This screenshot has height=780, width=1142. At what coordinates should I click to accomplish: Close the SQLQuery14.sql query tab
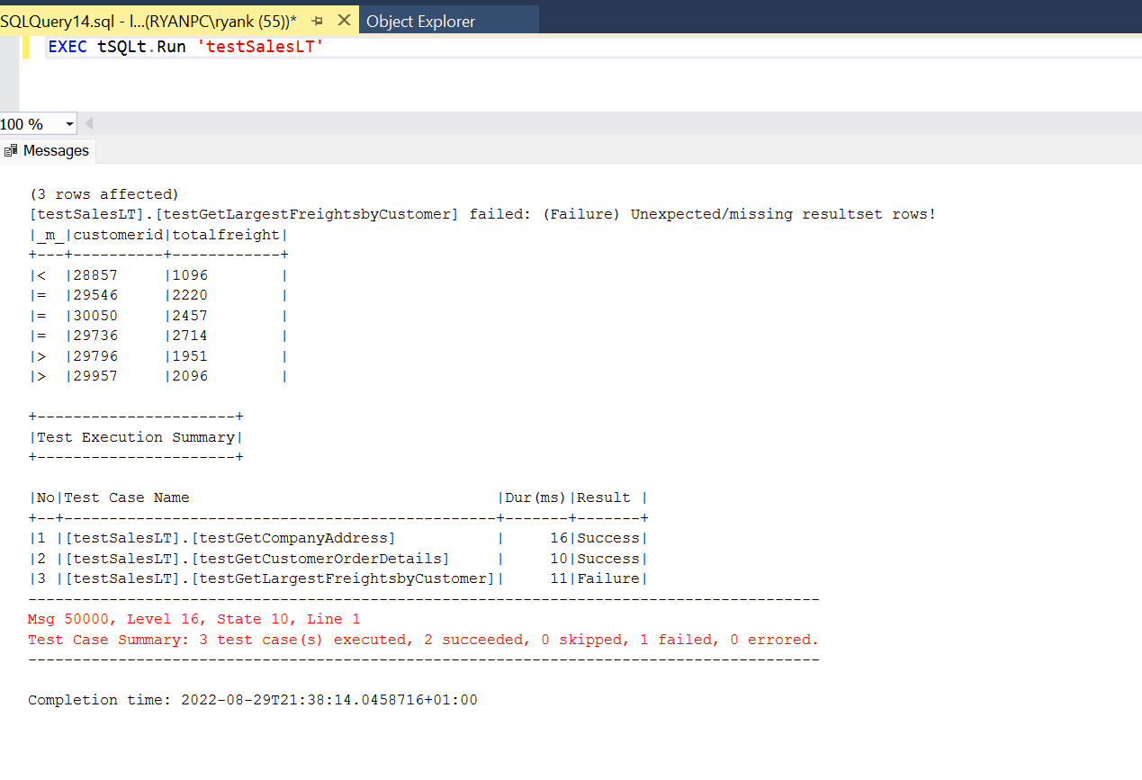coord(343,21)
